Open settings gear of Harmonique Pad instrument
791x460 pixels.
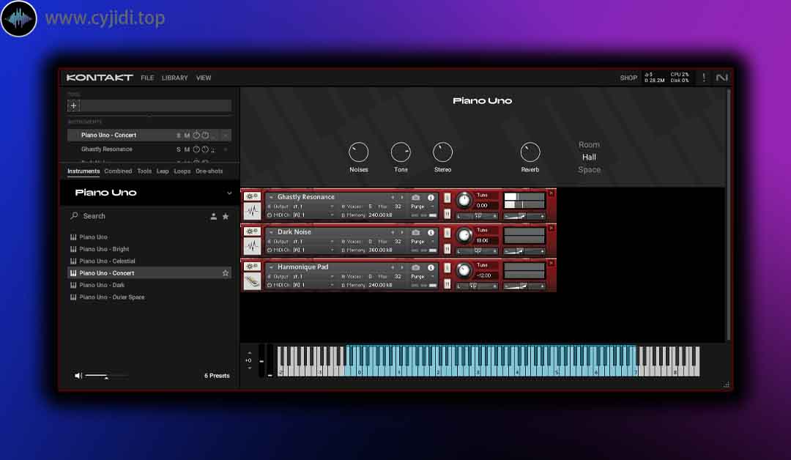(252, 266)
